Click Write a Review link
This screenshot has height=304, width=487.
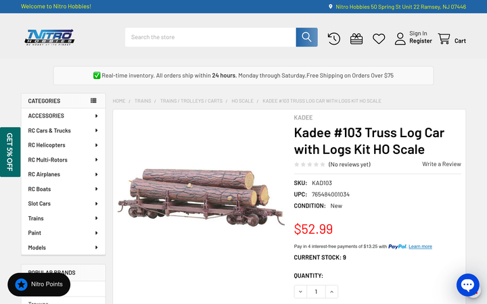click(441, 164)
